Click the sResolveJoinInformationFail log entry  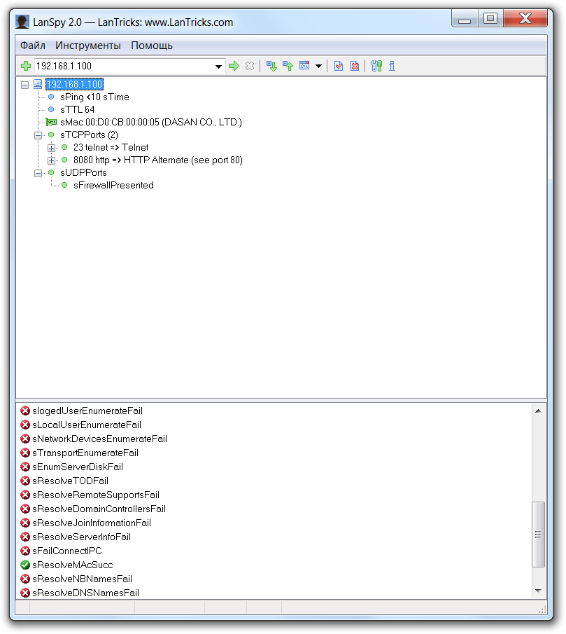92,523
